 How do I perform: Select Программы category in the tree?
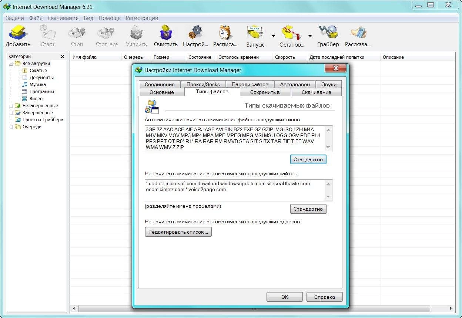(x=42, y=92)
